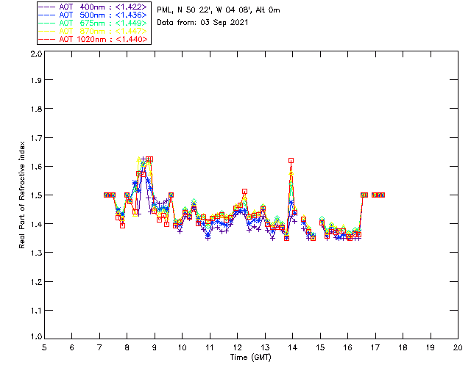The height and width of the screenshot is (376, 471).
Task: Click the PML location header text
Action: (219, 10)
